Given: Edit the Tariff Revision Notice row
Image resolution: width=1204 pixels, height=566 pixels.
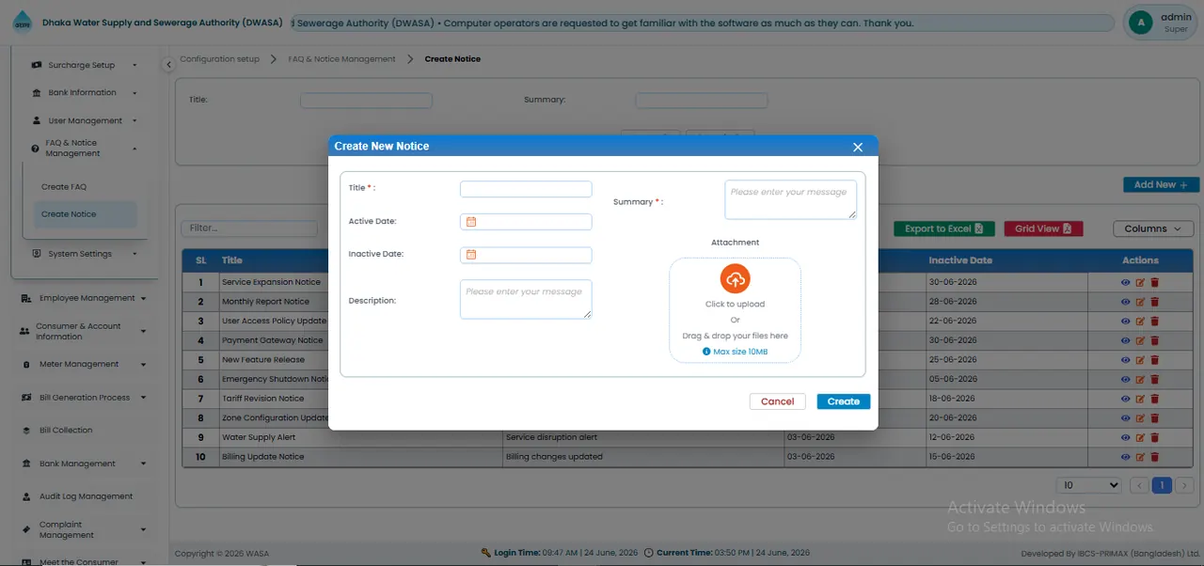Looking at the screenshot, I should pos(1141,399).
